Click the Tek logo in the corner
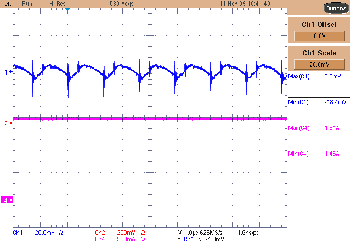351x249 pixels. (7, 3)
